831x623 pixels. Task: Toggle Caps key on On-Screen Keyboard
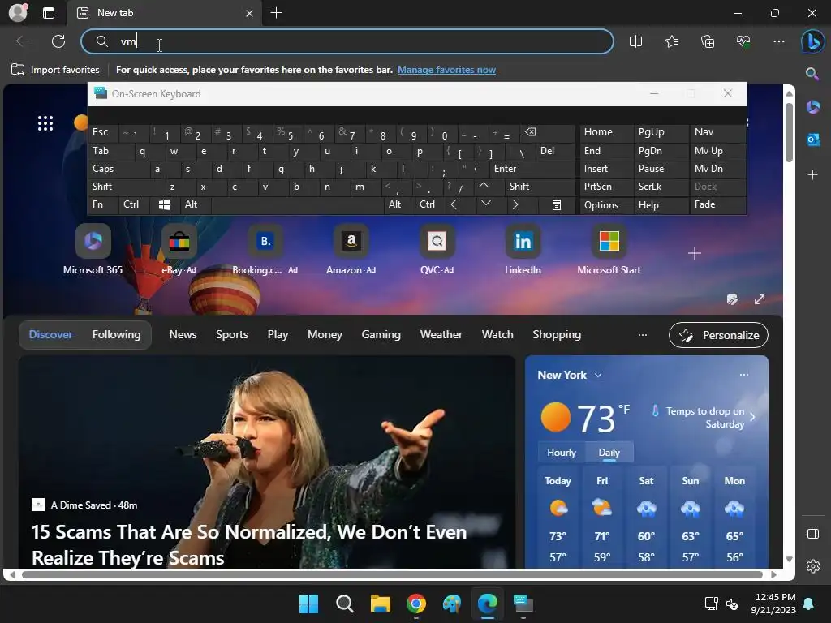[118, 169]
